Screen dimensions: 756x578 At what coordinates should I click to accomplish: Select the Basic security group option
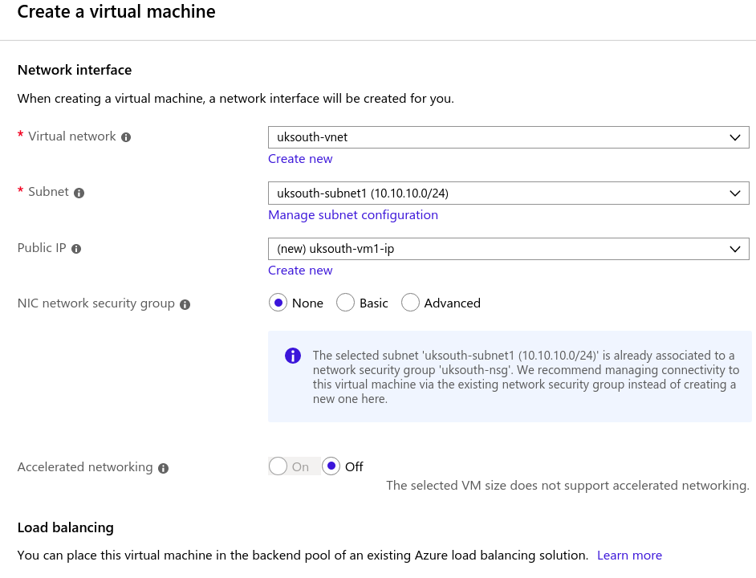pyautogui.click(x=345, y=303)
